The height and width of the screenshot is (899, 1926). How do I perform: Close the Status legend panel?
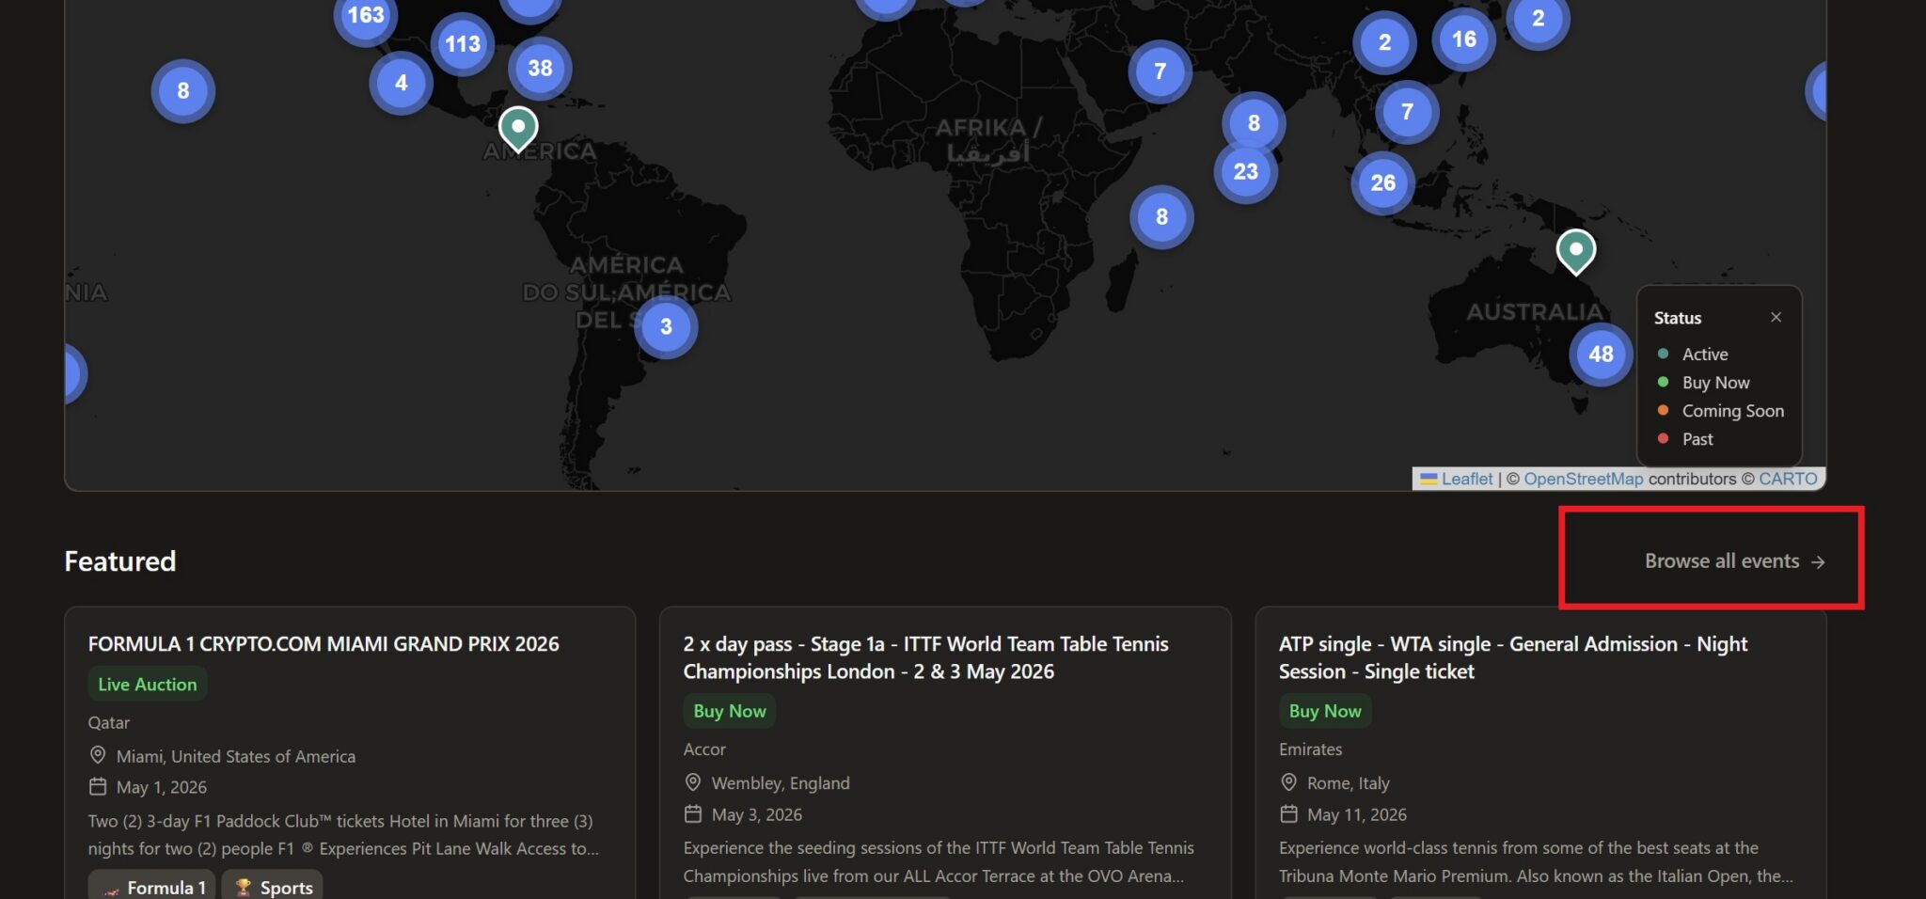coord(1776,318)
